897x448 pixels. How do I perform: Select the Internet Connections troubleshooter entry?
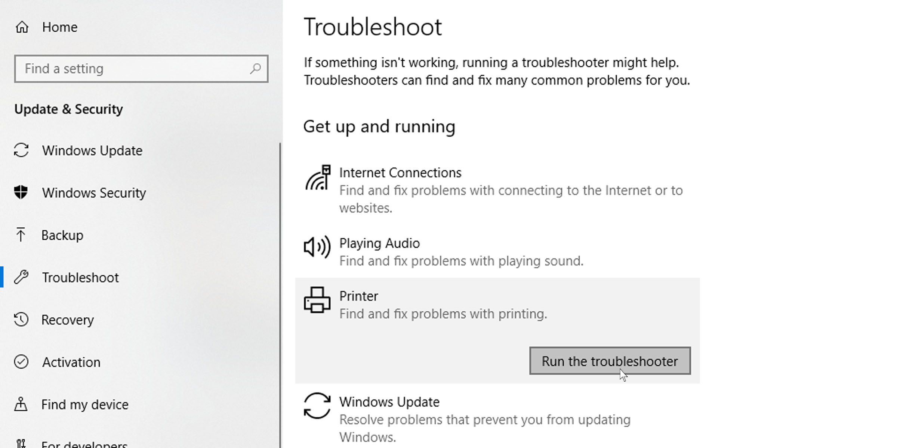400,172
